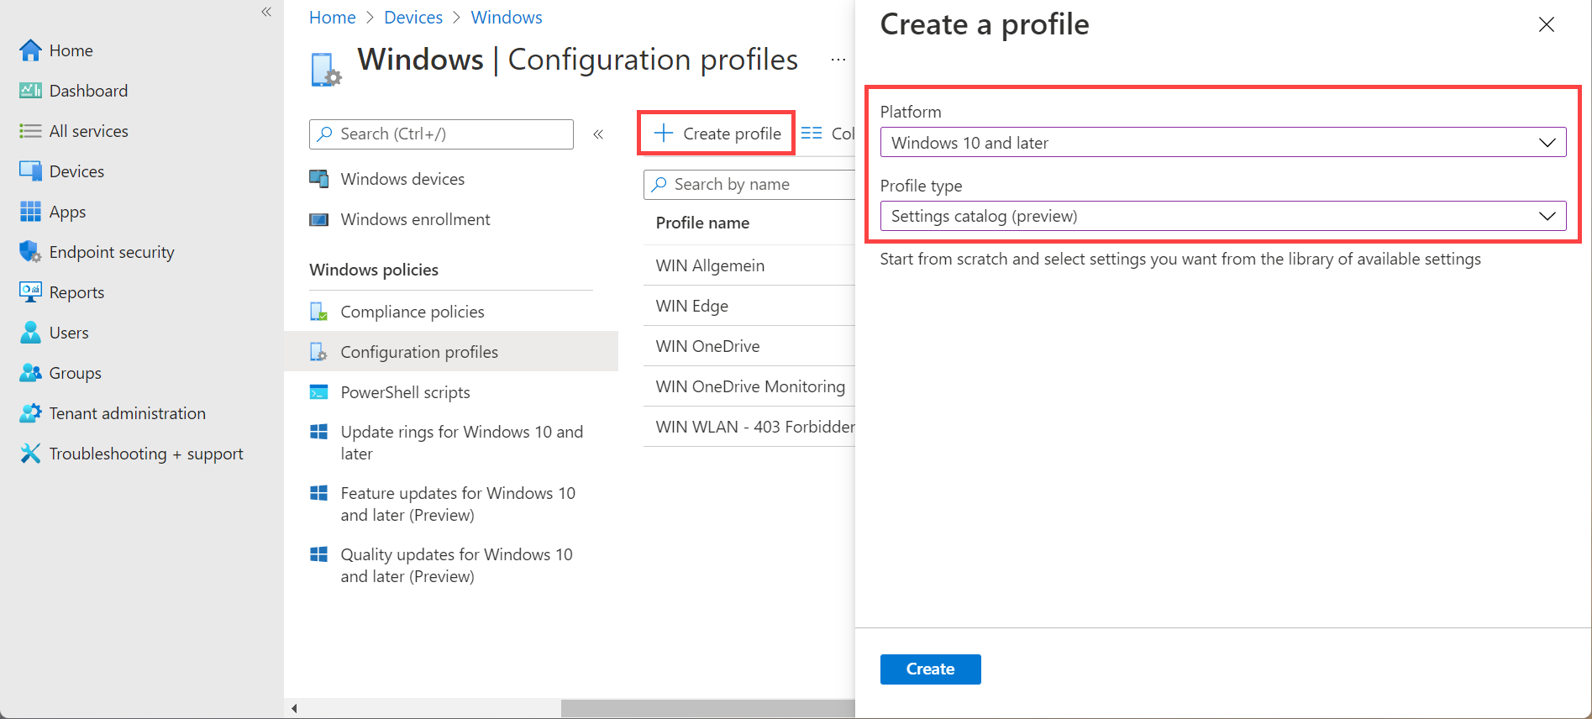The height and width of the screenshot is (719, 1592).
Task: Click the Compliance policies icon
Action: [x=318, y=312]
